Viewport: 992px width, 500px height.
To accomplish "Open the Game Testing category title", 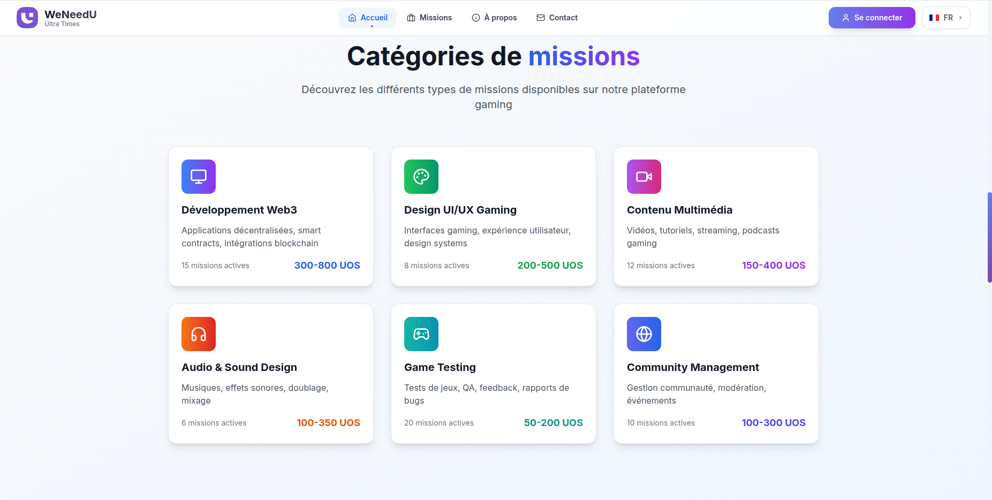I will pyautogui.click(x=440, y=367).
